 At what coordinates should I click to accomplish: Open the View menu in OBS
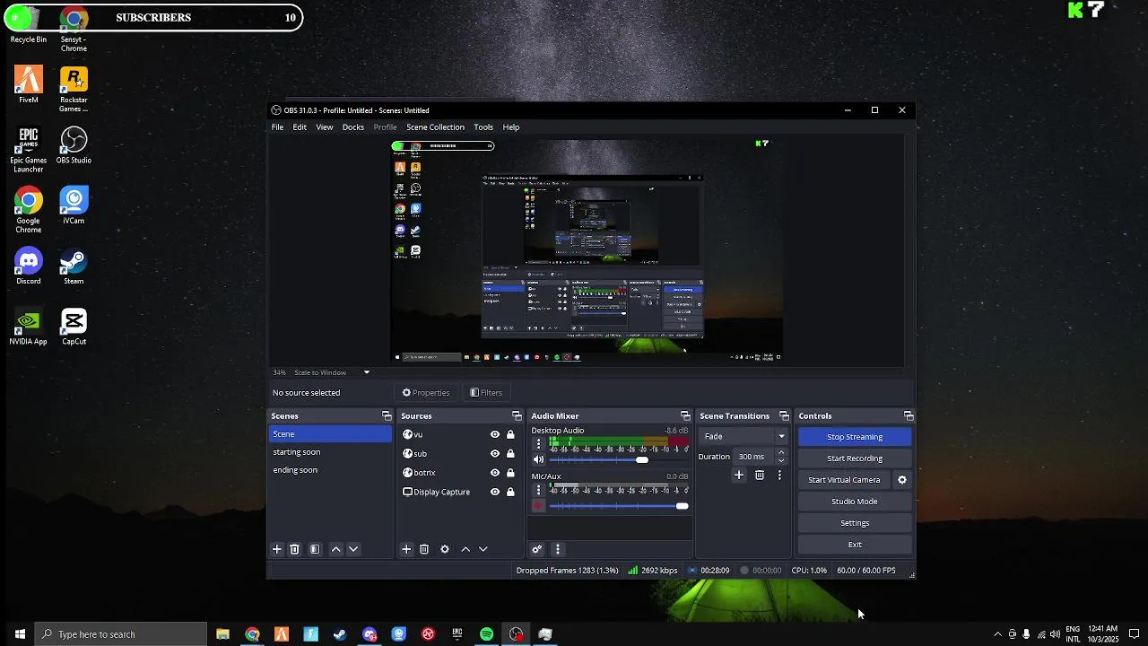click(x=325, y=127)
